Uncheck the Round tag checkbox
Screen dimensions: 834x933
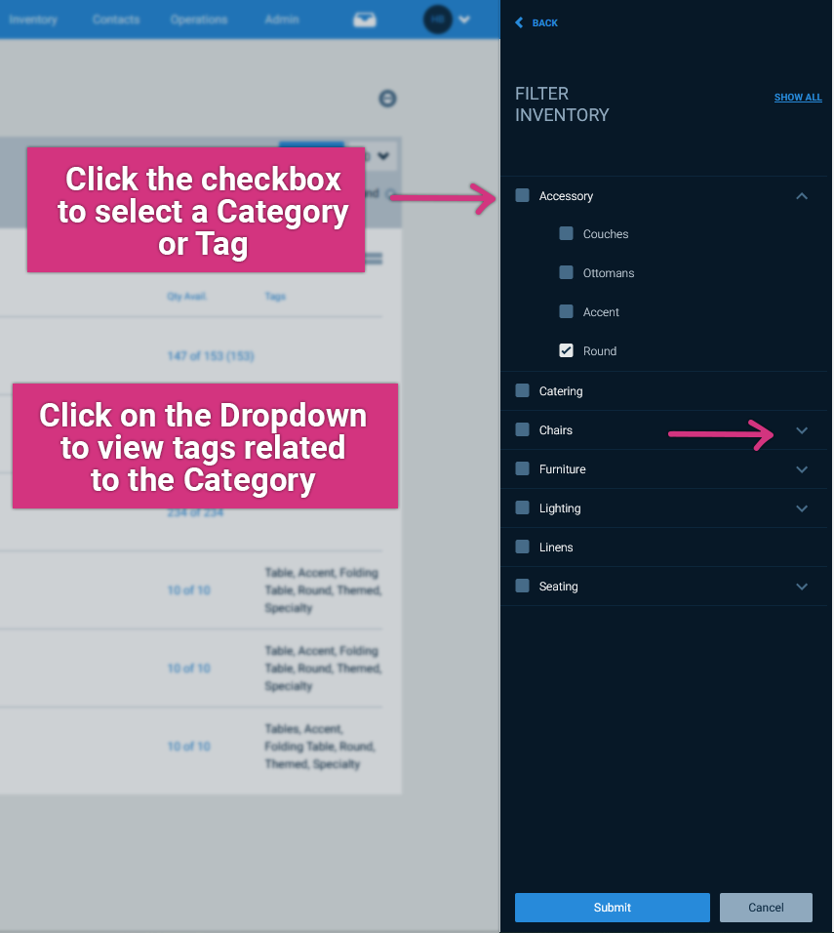(x=566, y=350)
